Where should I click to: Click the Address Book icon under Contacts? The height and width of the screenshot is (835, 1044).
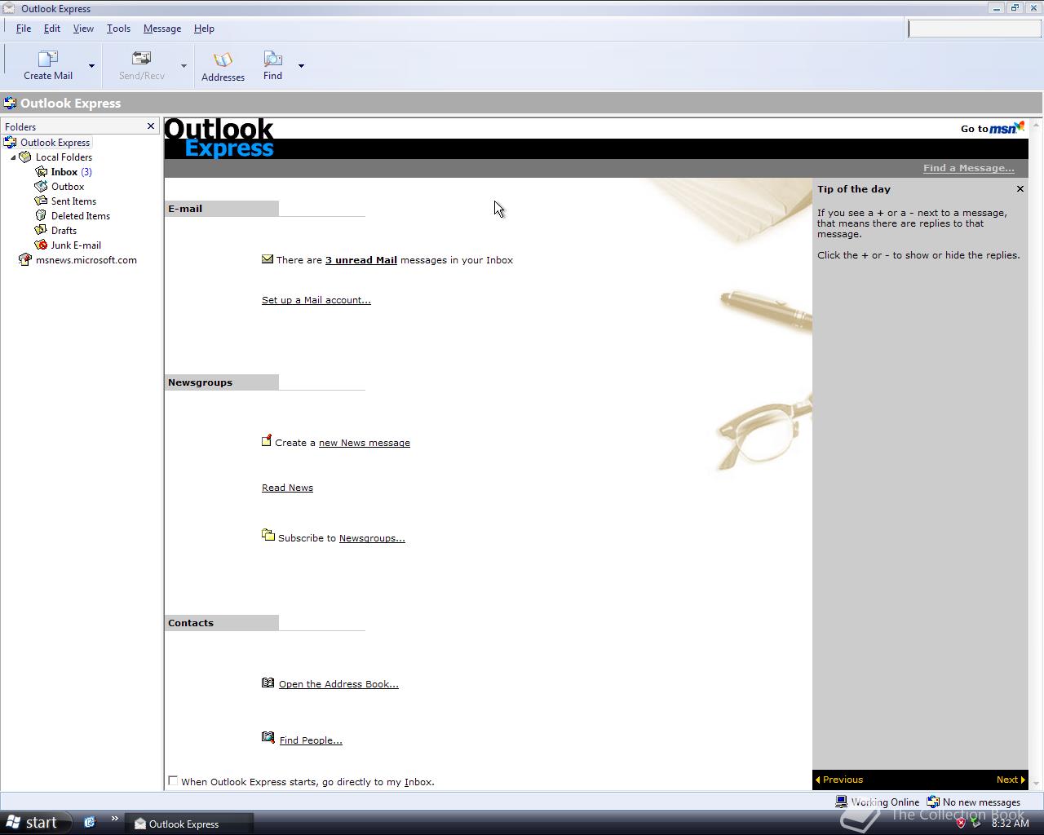click(268, 683)
